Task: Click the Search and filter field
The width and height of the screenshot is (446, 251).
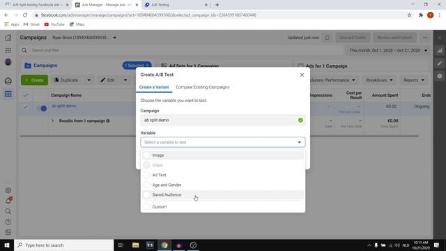Action: (x=182, y=50)
